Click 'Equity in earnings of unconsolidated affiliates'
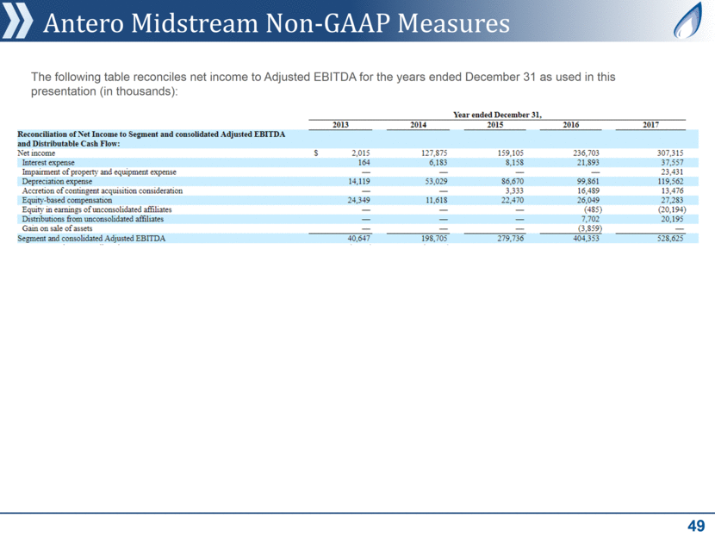Viewport: 715px width, 537px height. point(96,209)
